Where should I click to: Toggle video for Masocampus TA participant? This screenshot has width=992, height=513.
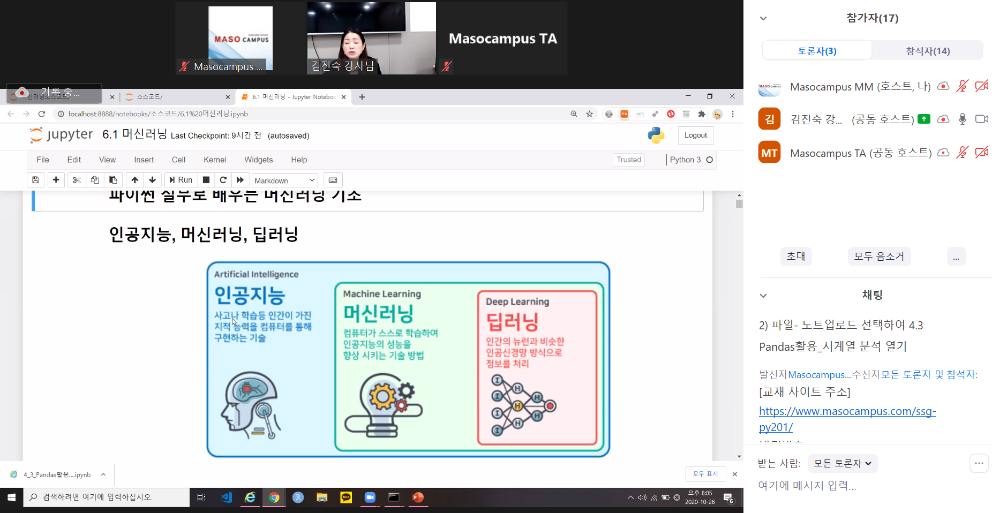(x=981, y=153)
